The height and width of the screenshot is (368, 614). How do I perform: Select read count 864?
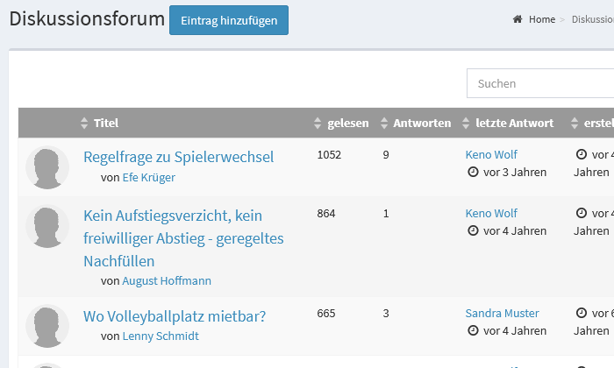pyautogui.click(x=326, y=214)
